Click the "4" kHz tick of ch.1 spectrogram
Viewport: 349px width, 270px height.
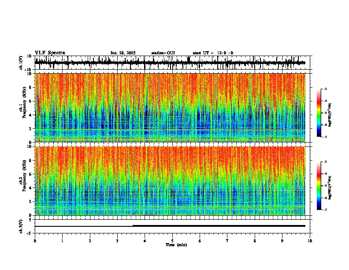[x=30, y=115]
